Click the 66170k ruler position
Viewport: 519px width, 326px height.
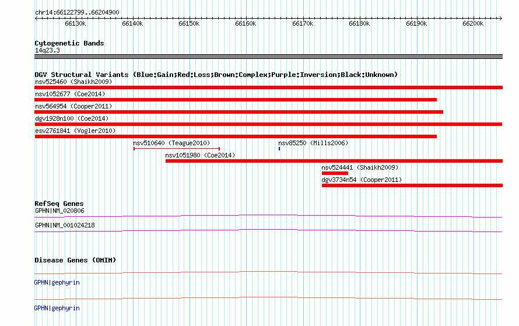[x=303, y=23]
